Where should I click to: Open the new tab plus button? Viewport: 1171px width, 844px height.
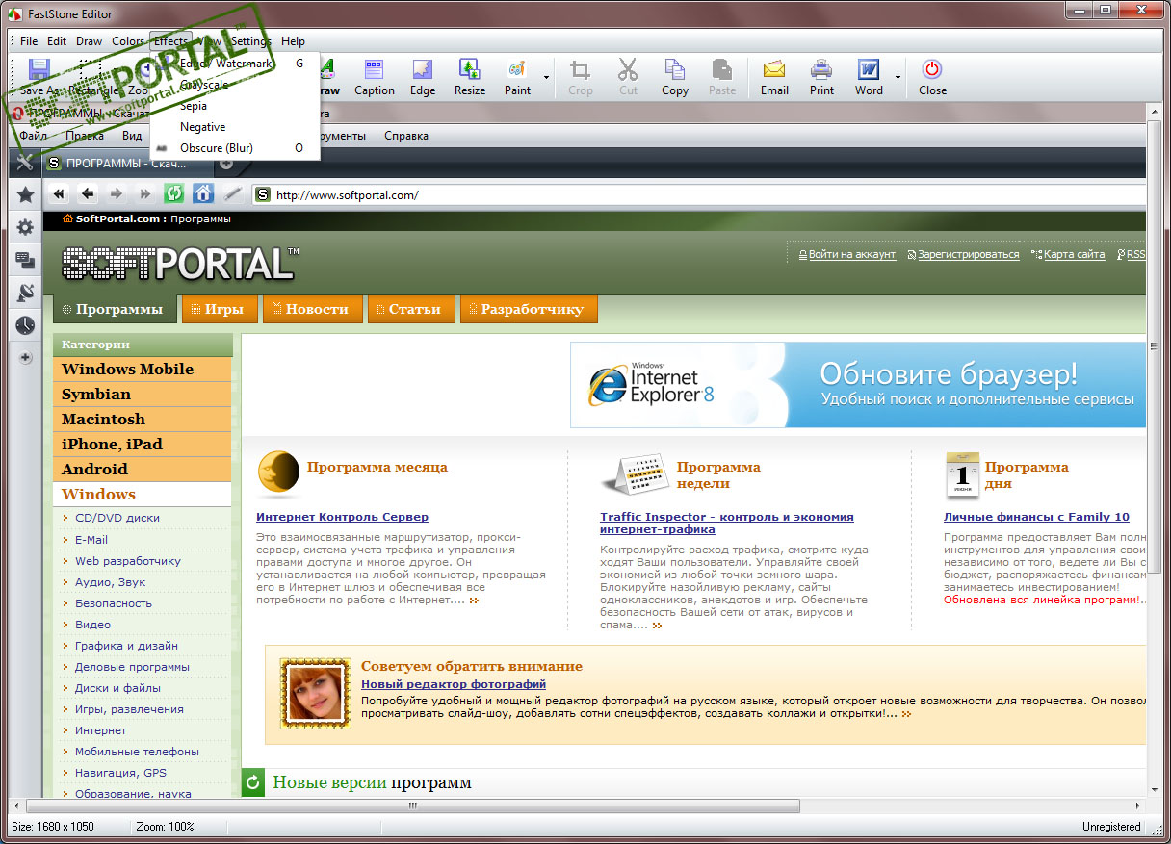click(226, 164)
